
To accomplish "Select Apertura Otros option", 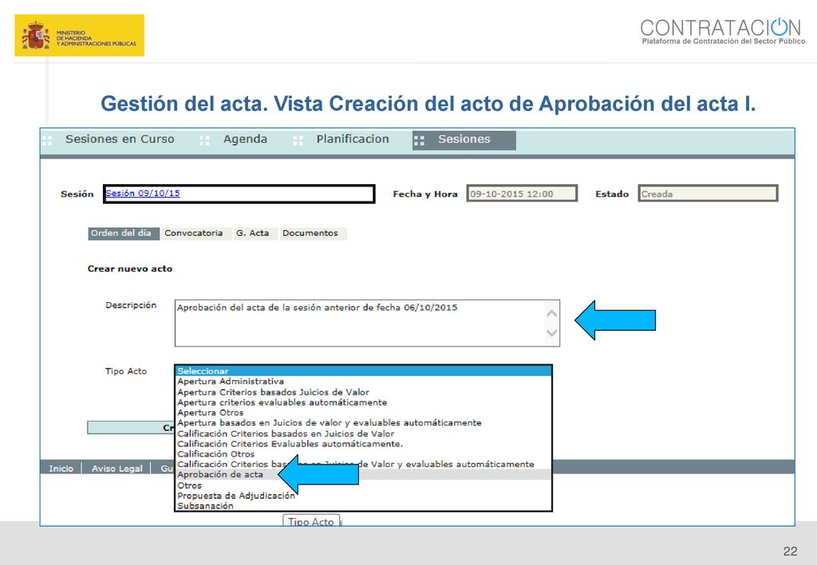I will (x=363, y=413).
